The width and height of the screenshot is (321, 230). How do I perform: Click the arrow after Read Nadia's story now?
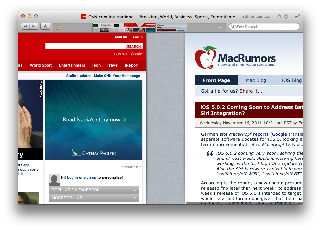coord(125,120)
